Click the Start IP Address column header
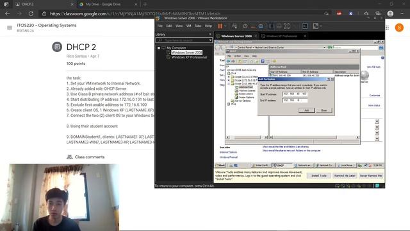 [285, 71]
